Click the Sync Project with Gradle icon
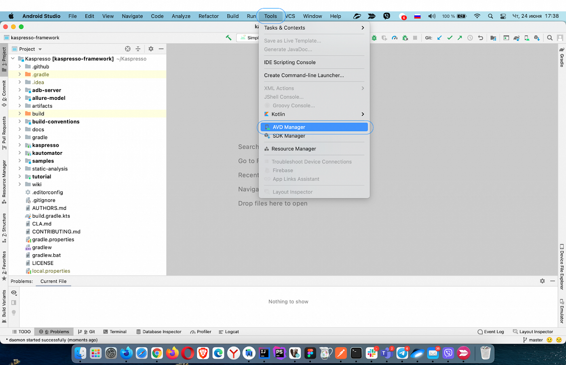 pos(516,38)
